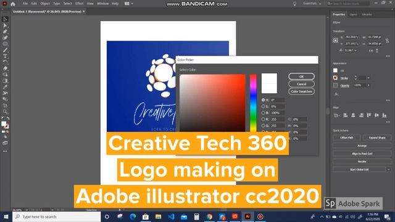Open the Effect menu
This screenshot has width=395, height=222.
[79, 4]
